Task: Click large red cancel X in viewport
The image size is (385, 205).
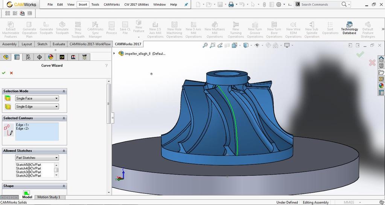Action: [372, 63]
